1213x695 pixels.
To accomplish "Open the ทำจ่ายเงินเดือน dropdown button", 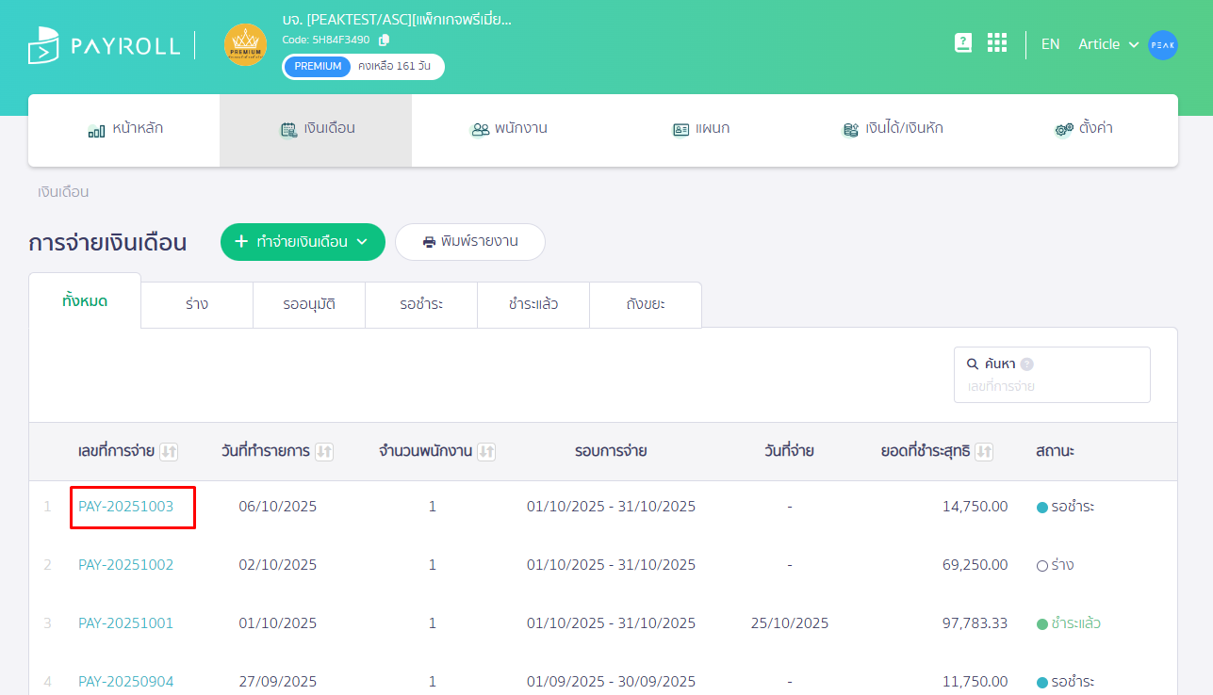I will point(303,242).
